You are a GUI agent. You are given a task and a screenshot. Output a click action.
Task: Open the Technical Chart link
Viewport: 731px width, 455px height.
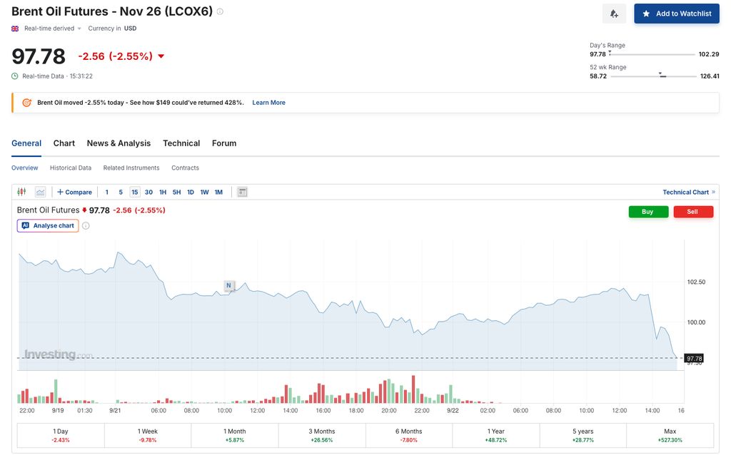(x=689, y=192)
